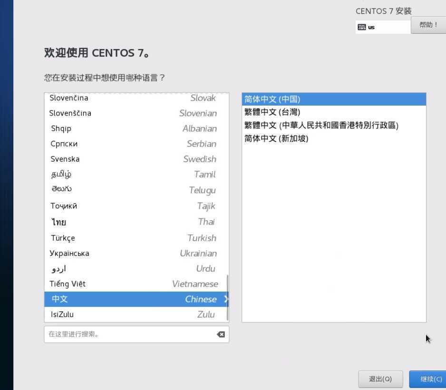The height and width of the screenshot is (390, 446).
Task: Select Svenska Swedish language
Action: (x=136, y=159)
